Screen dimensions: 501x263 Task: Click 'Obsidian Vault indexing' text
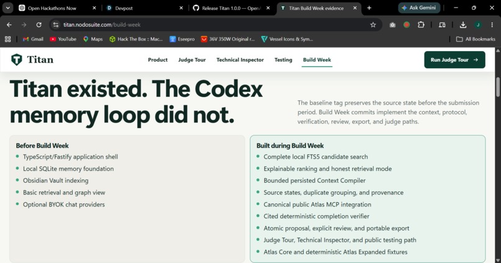(55, 180)
